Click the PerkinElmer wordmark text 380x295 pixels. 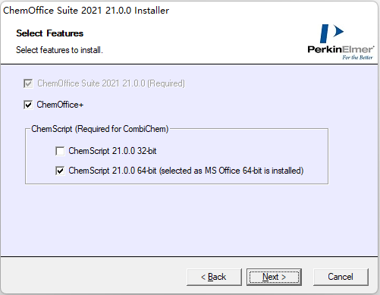tap(341, 49)
